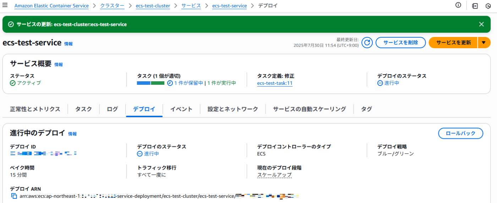Select the デプロイ tab

pyautogui.click(x=144, y=109)
